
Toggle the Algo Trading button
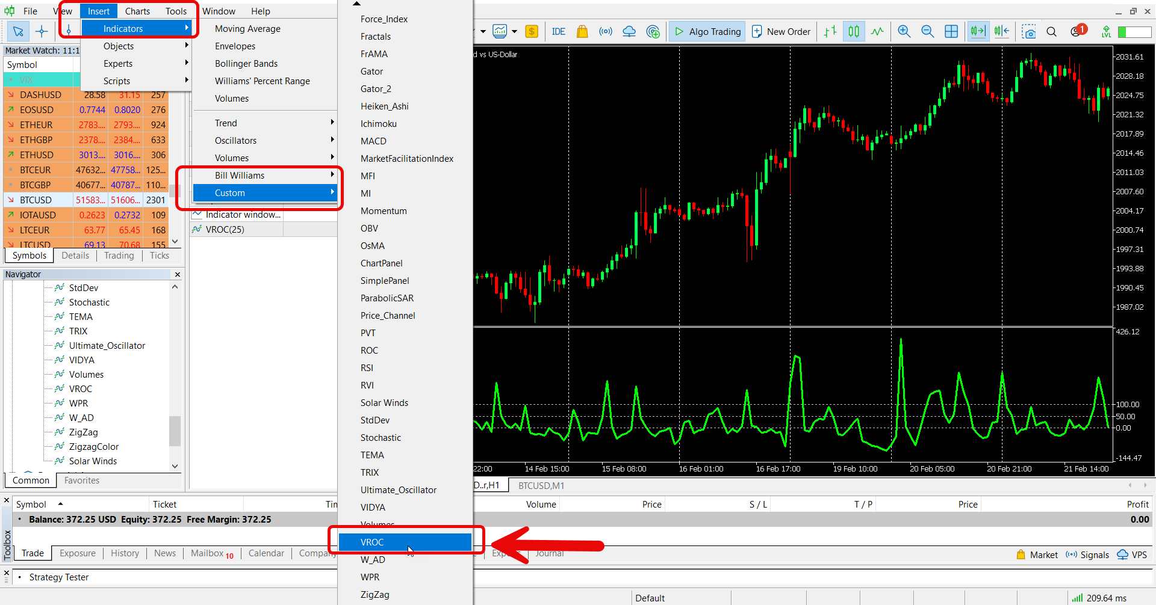[707, 31]
